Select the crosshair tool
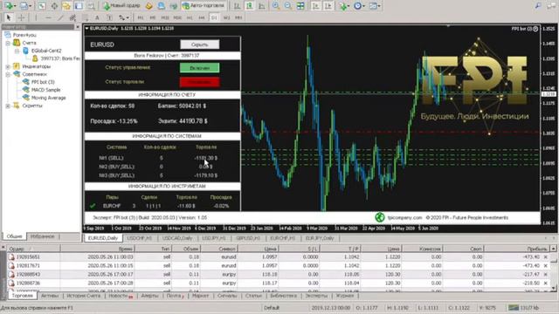The height and width of the screenshot is (314, 559). pyautogui.click(x=21, y=17)
